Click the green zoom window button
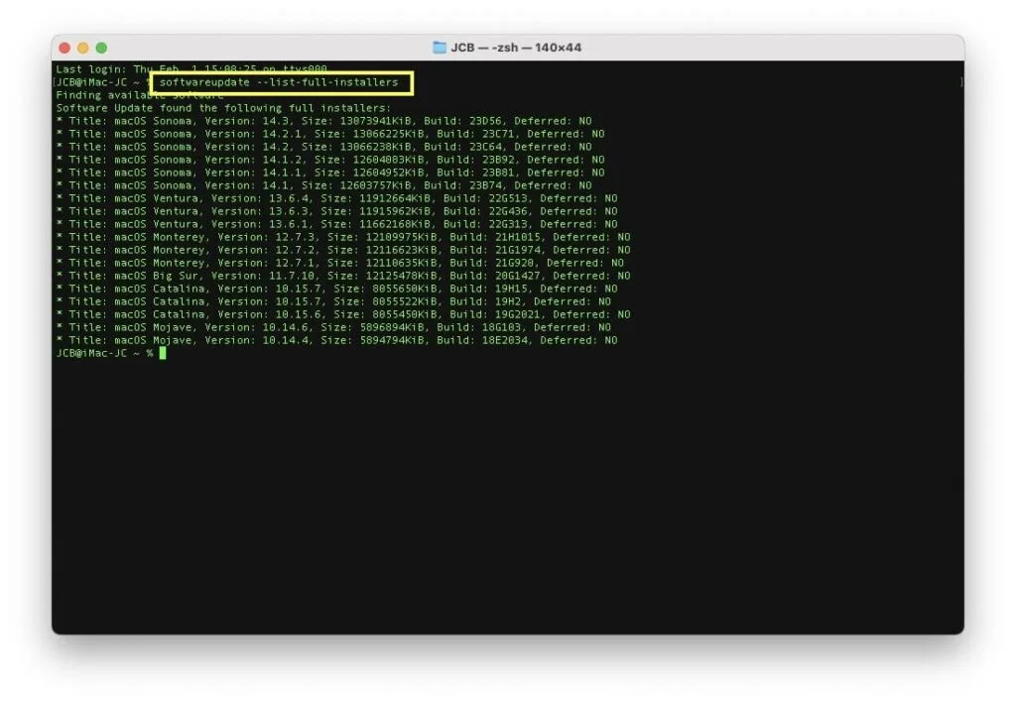Image resolution: width=1016 pixels, height=703 pixels. click(x=102, y=48)
